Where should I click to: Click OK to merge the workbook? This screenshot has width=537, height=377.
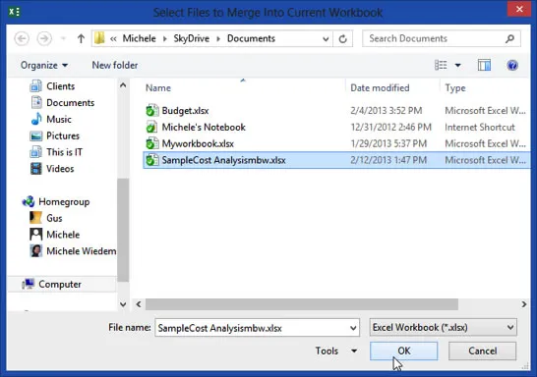tap(404, 350)
